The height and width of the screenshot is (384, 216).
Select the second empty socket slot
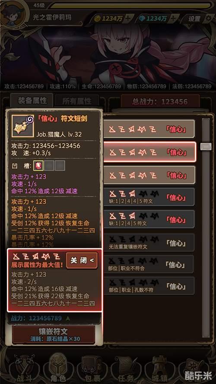click(50, 166)
